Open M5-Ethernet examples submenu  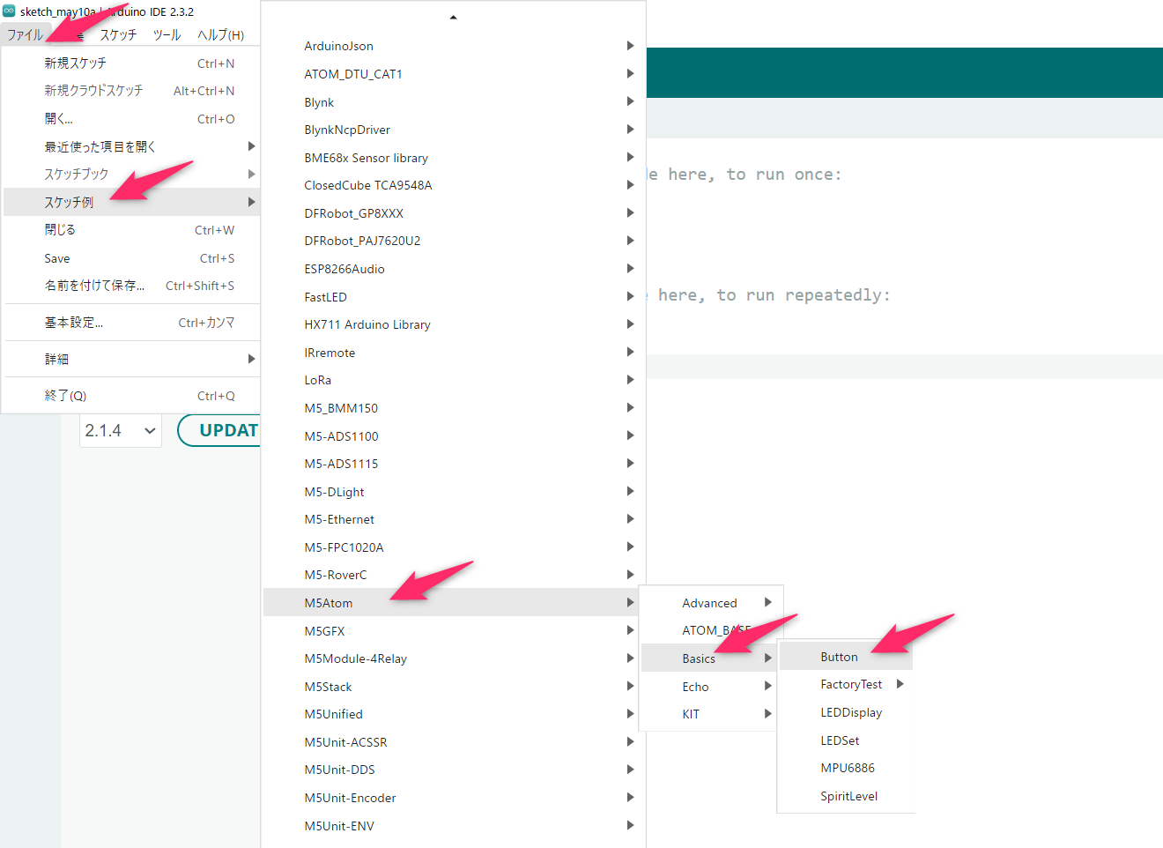(x=453, y=519)
